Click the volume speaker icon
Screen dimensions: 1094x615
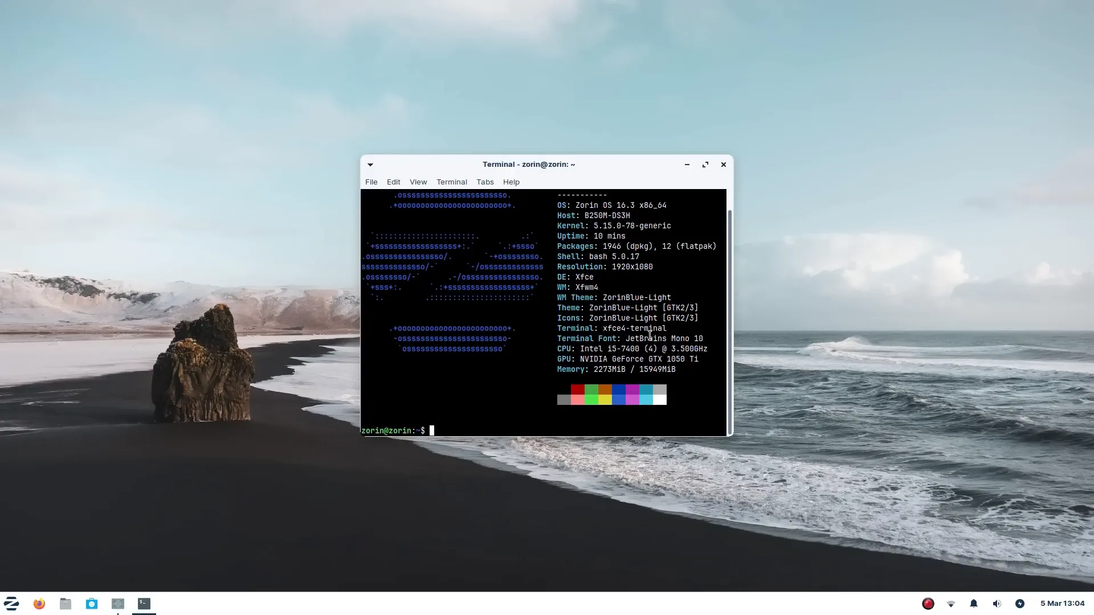click(997, 604)
